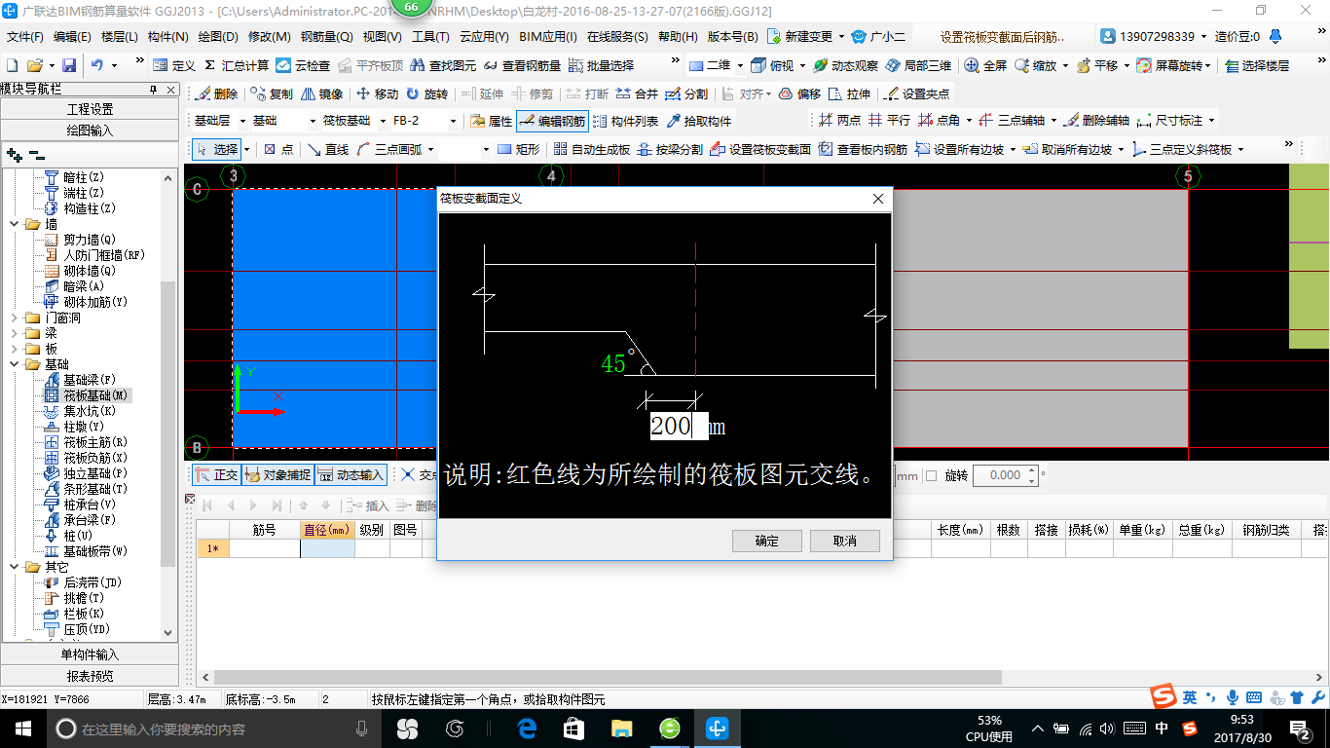Choose the 镜像 mirror tool
Image resolution: width=1330 pixels, height=748 pixels.
tap(322, 94)
